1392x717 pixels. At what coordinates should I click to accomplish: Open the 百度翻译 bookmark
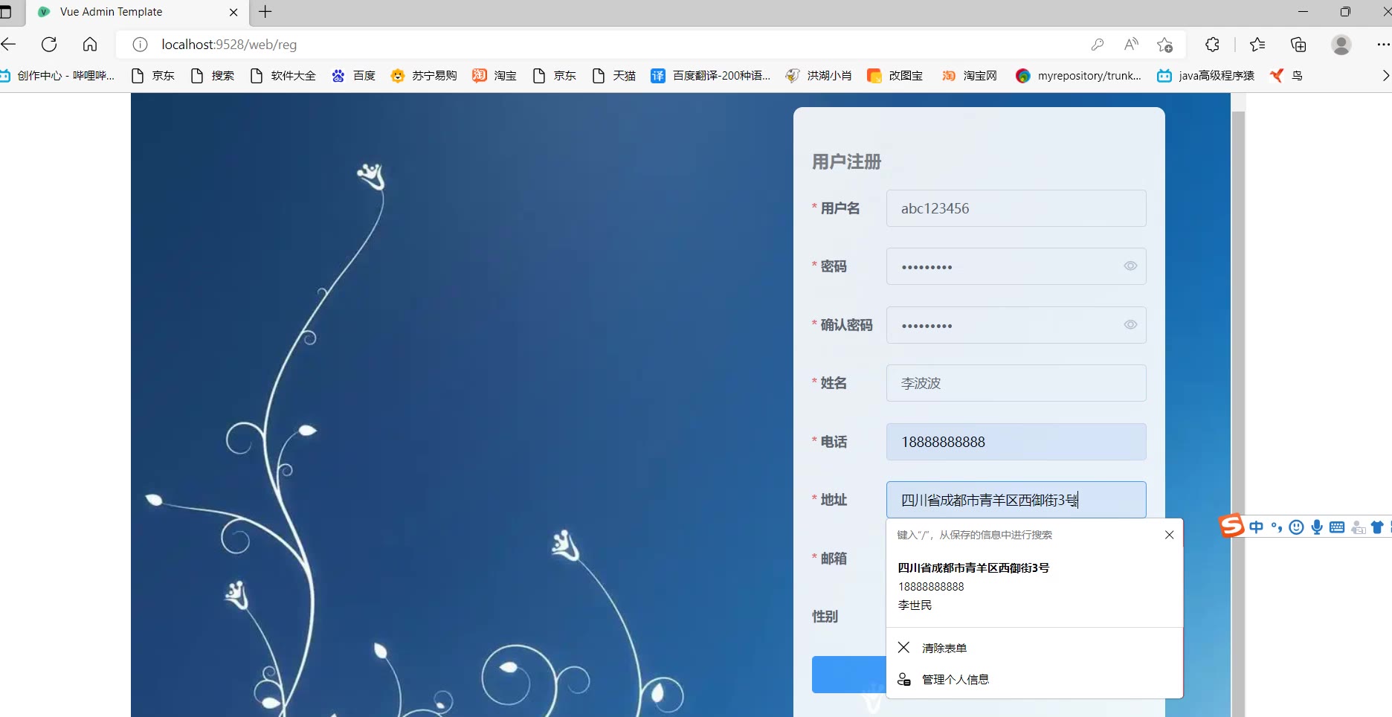pyautogui.click(x=711, y=76)
